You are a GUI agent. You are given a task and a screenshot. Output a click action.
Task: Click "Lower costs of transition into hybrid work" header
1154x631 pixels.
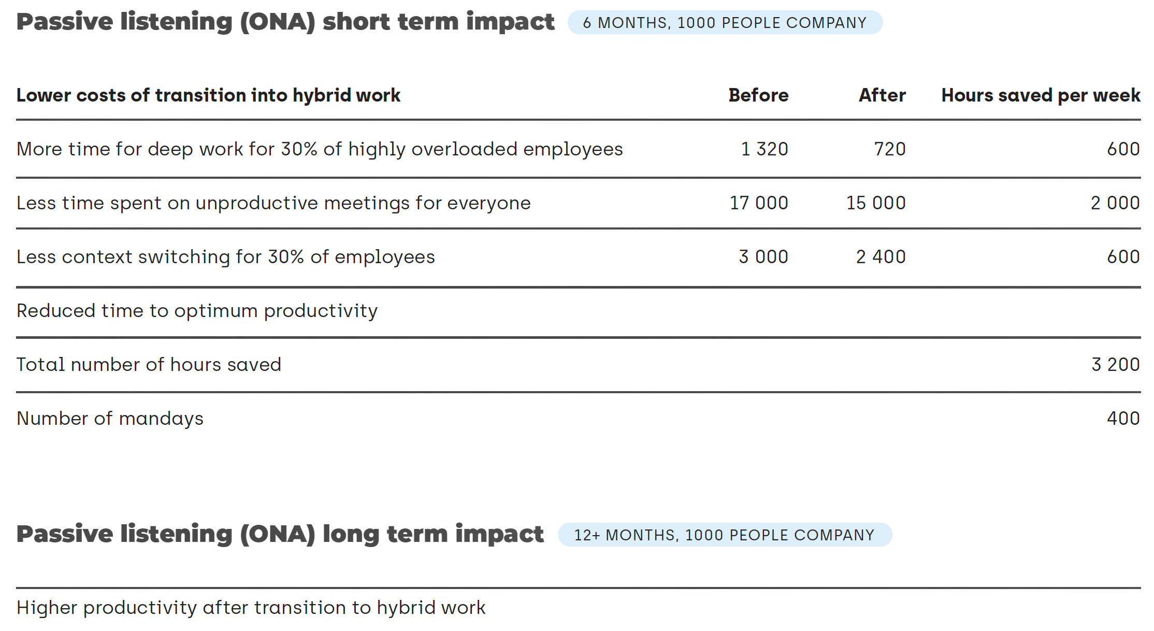(208, 95)
